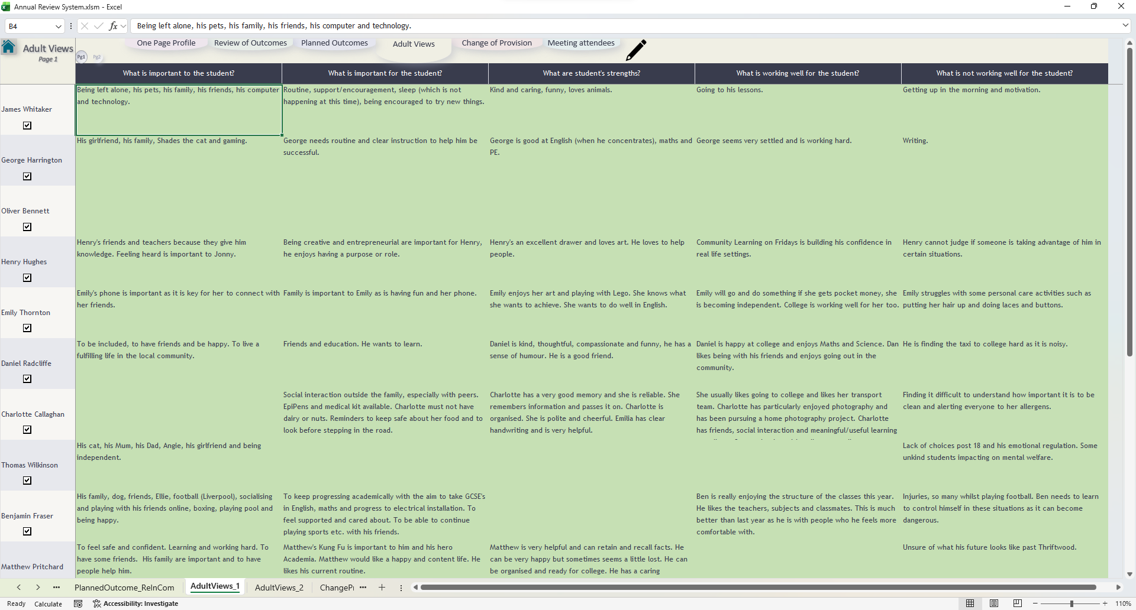Viewport: 1136px width, 610px height.
Task: Toggle George Harrington checkbox
Action: tap(27, 176)
